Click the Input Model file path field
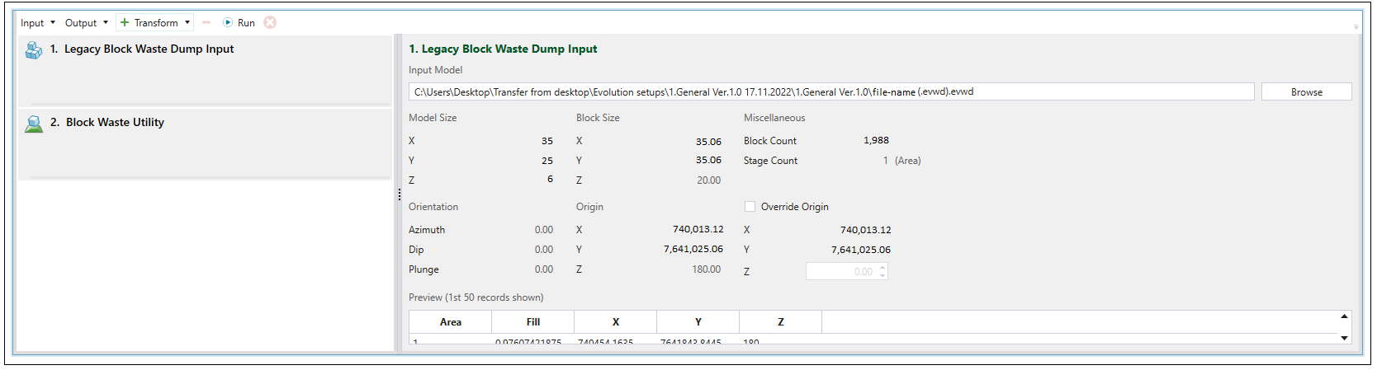The width and height of the screenshot is (1377, 370). (831, 91)
